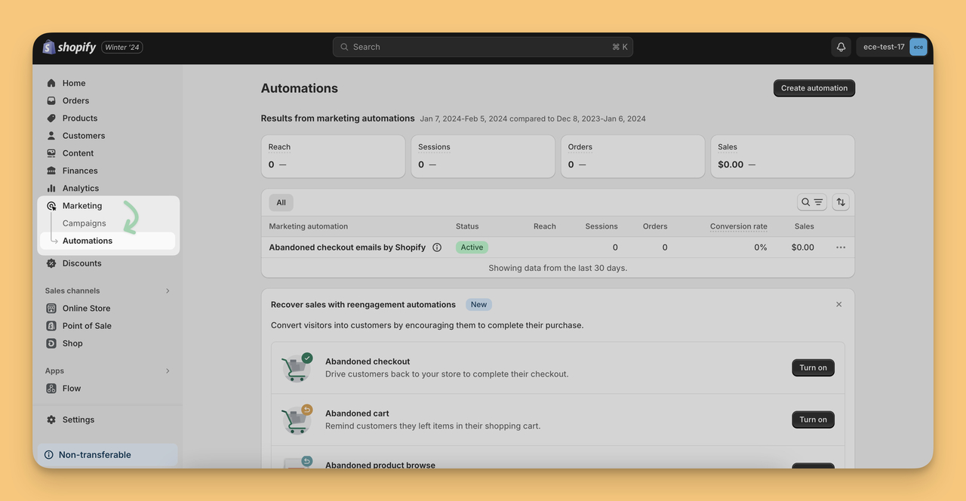The image size is (966, 501).
Task: Click the New badge
Action: point(478,305)
